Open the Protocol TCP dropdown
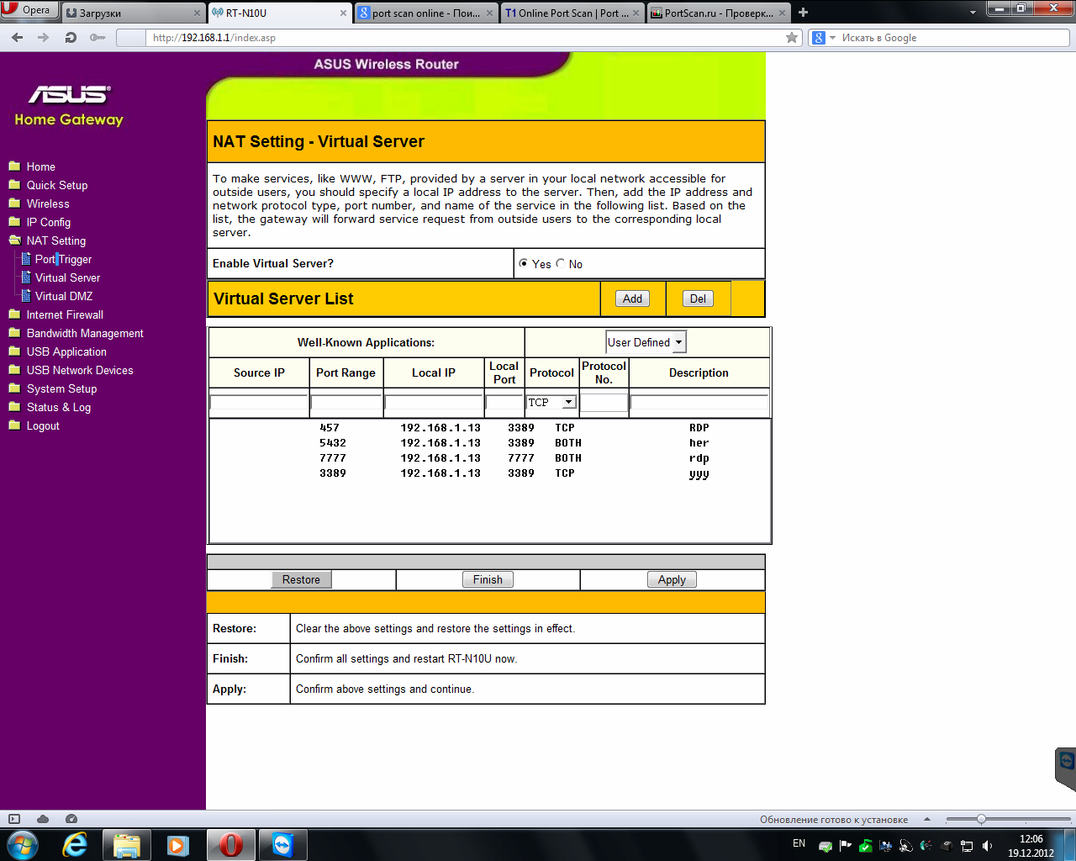The height and width of the screenshot is (861, 1076). pyautogui.click(x=551, y=403)
